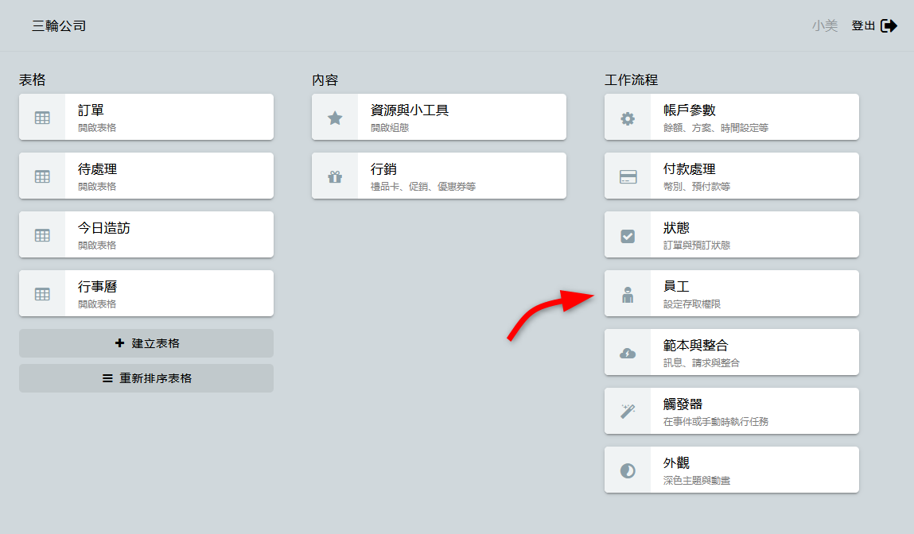Click the half-circle icon for 外觀
The image size is (914, 534).
[x=628, y=470]
